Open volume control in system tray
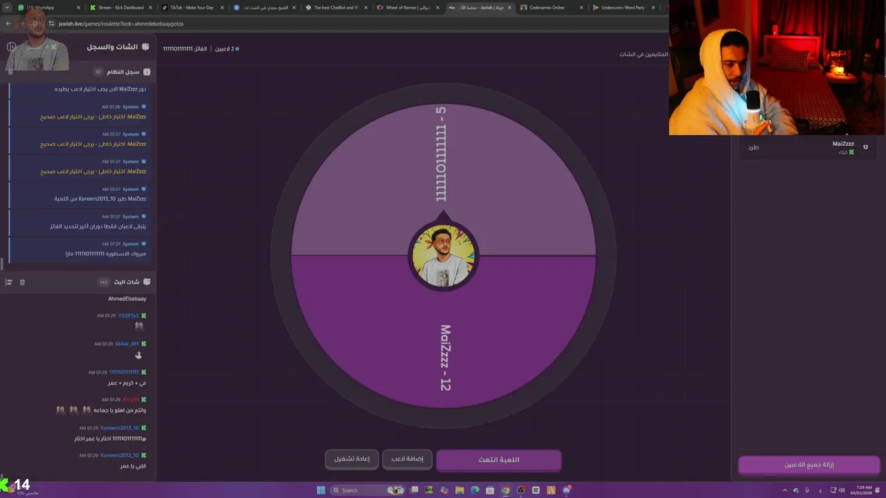This screenshot has width=886, height=498. 842,490
